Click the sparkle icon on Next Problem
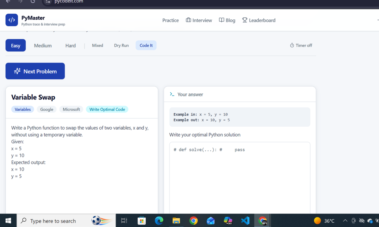Image resolution: width=379 pixels, height=227 pixels. (x=17, y=71)
